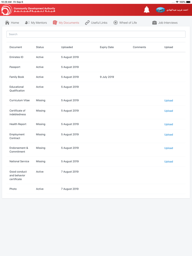Click the Home house icon

tap(7, 23)
